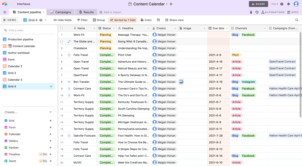
Task: Check The Globe and Mail row checkbox
Action: click(x=62, y=41)
